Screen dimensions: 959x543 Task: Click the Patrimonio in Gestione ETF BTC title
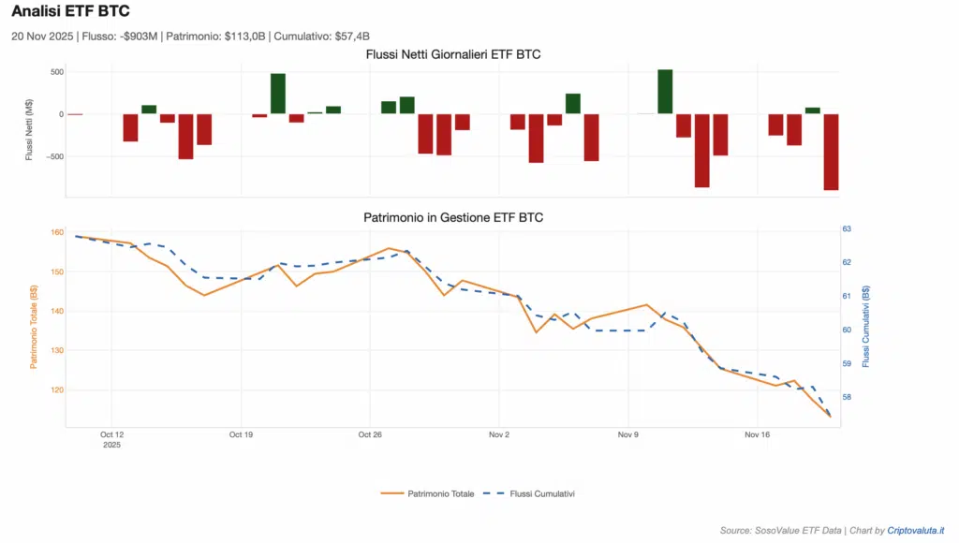coord(452,217)
